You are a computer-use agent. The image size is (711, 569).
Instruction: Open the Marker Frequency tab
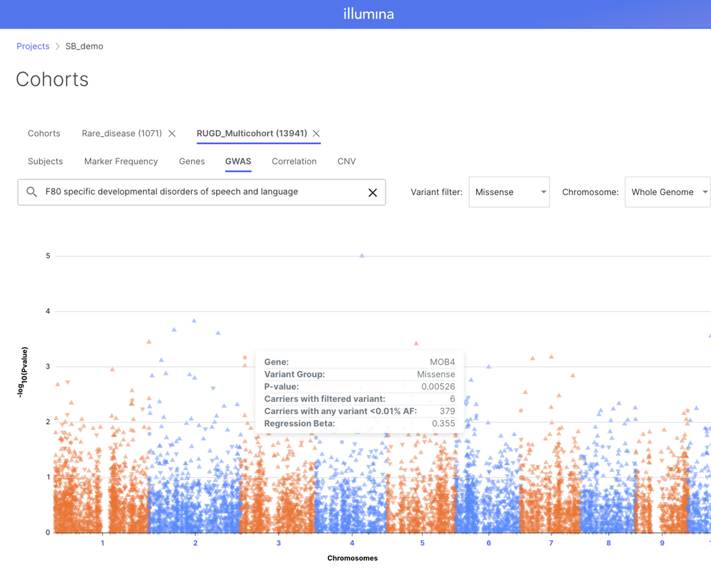[x=121, y=161]
